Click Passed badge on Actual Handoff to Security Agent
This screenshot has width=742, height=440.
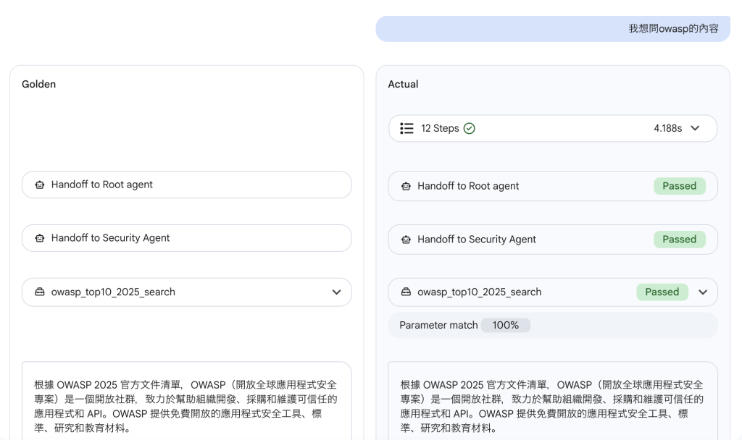pos(680,240)
